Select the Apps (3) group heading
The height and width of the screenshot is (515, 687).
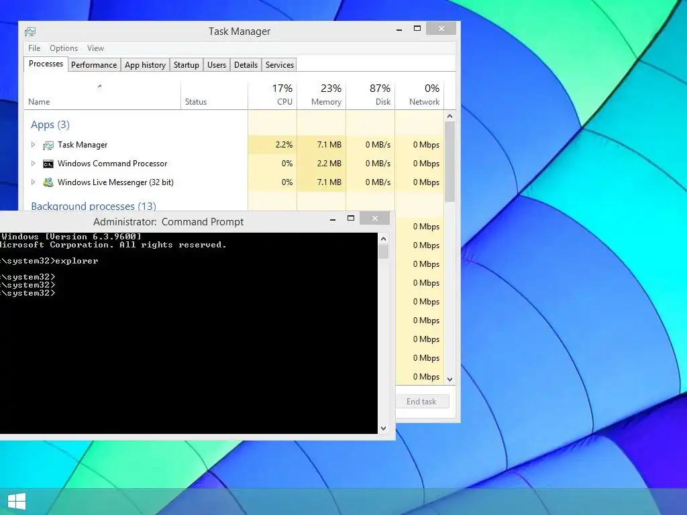click(x=50, y=125)
